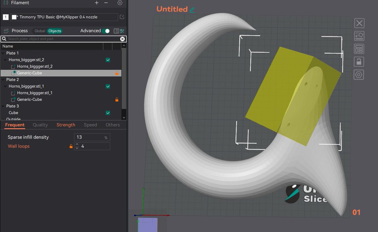Collapse the Plate 2 tree node
378x232 pixels.
pos(3,79)
